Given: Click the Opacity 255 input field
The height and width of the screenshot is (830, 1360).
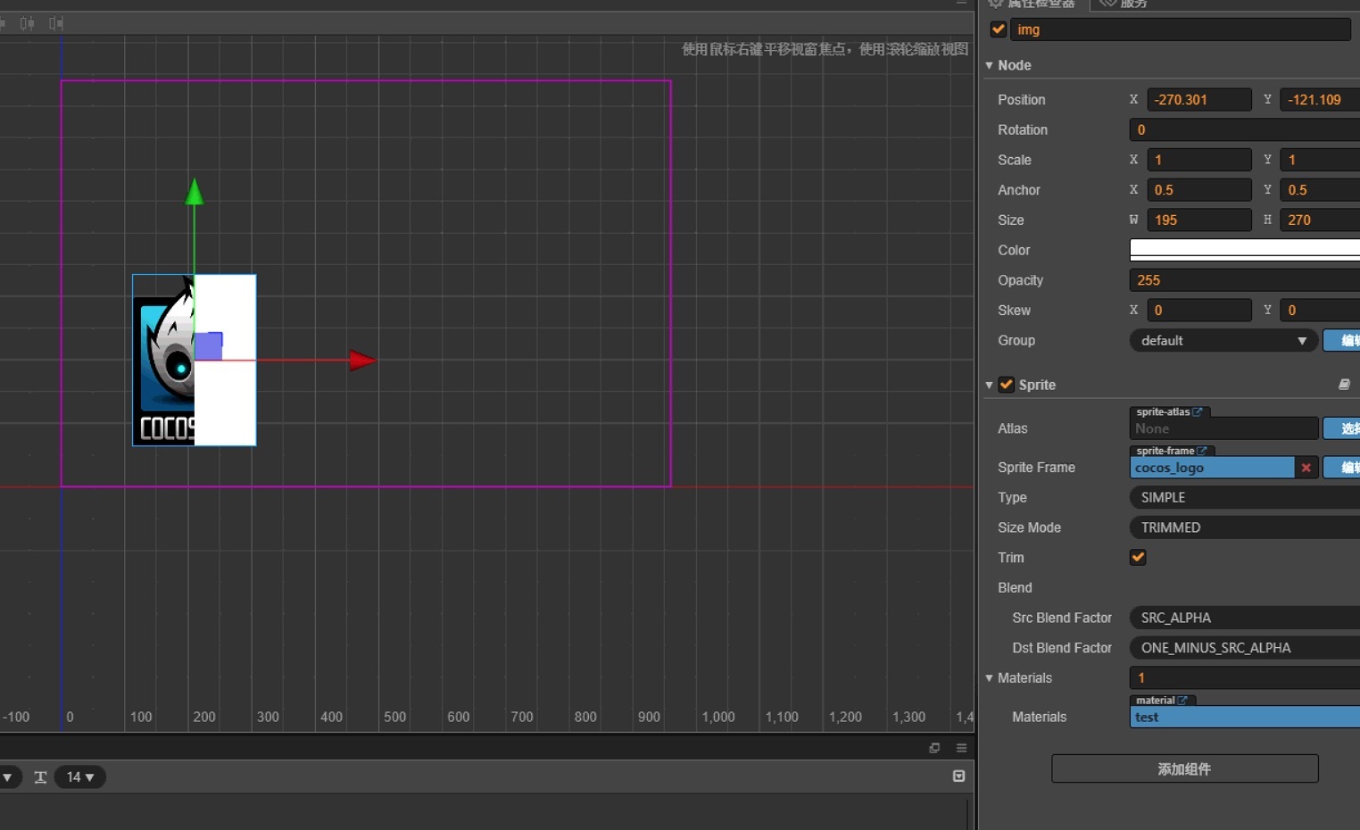Looking at the screenshot, I should 1245,280.
